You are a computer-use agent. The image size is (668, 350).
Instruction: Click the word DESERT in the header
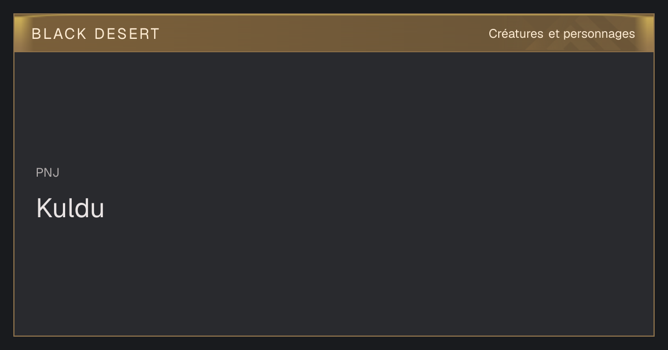[x=127, y=34]
